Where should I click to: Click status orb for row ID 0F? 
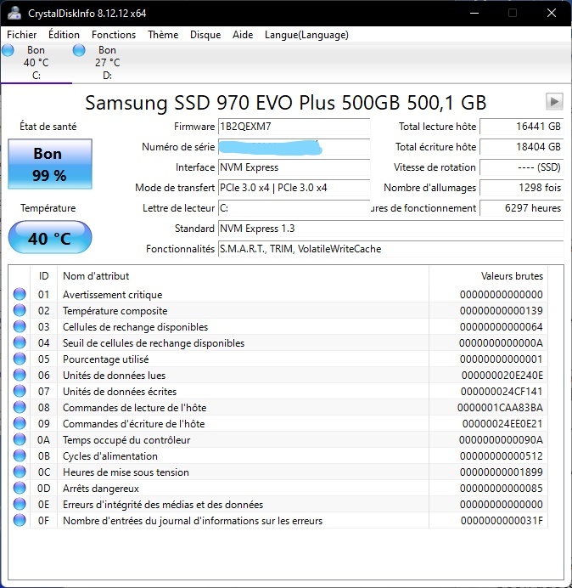tap(20, 520)
